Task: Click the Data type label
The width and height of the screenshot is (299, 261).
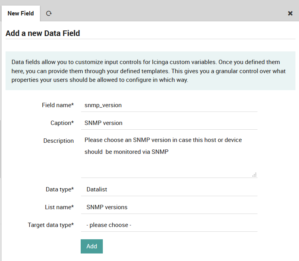Action: click(x=60, y=189)
